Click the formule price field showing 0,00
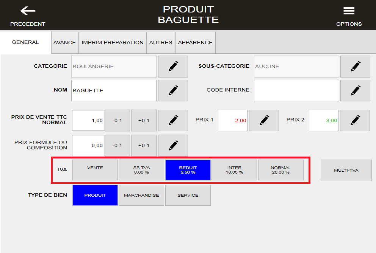376x253 pixels. (x=88, y=146)
